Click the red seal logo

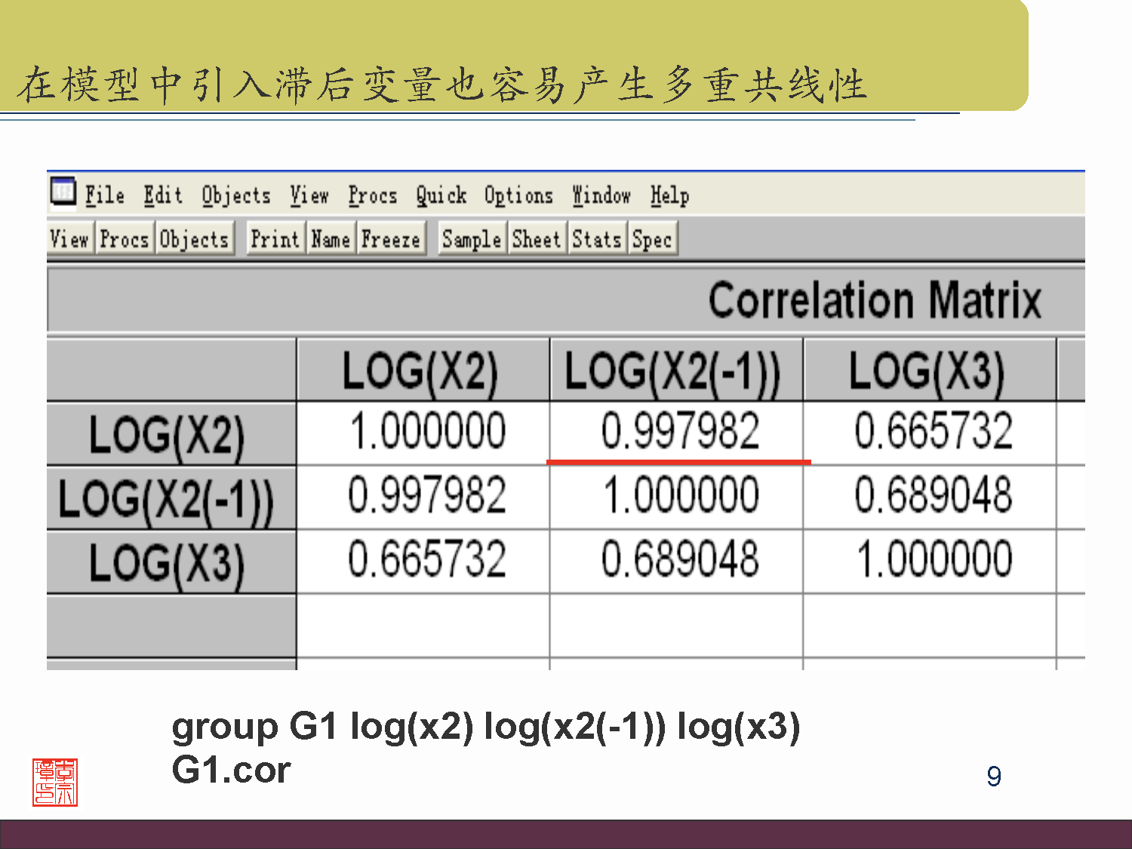tap(55, 783)
